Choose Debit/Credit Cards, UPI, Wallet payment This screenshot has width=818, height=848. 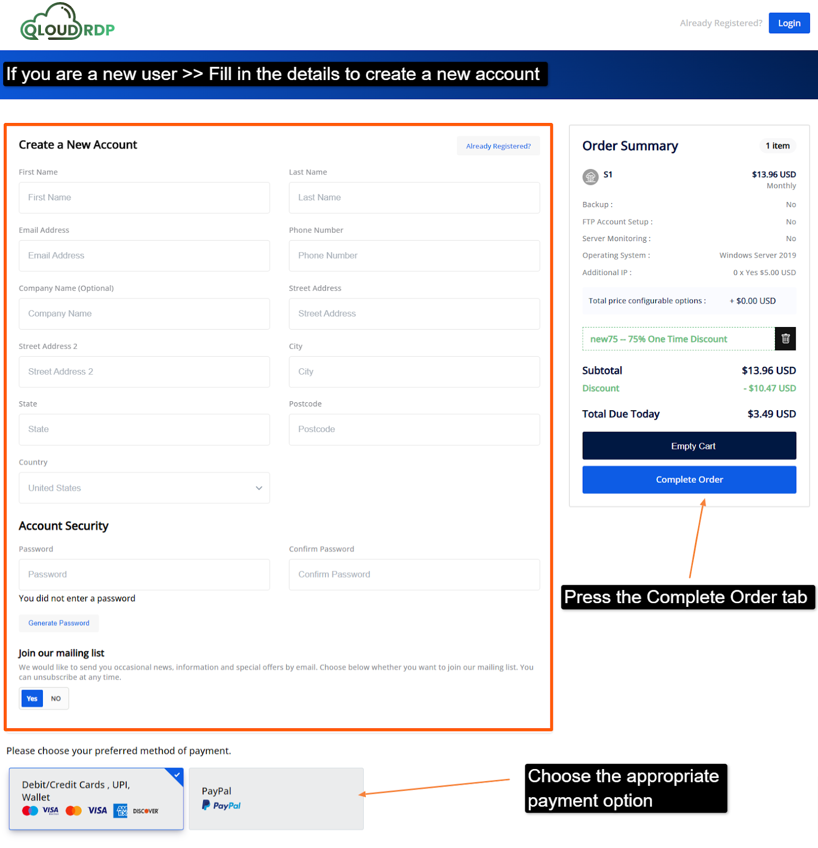pyautogui.click(x=96, y=799)
